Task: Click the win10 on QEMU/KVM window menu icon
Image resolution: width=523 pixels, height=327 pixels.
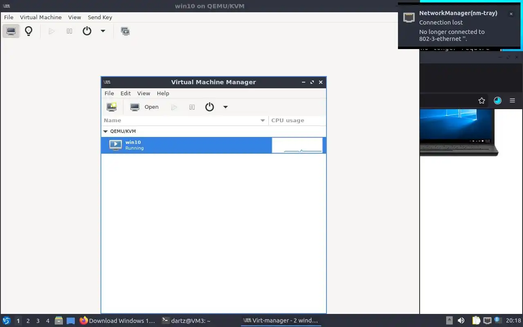Action: pyautogui.click(x=7, y=6)
